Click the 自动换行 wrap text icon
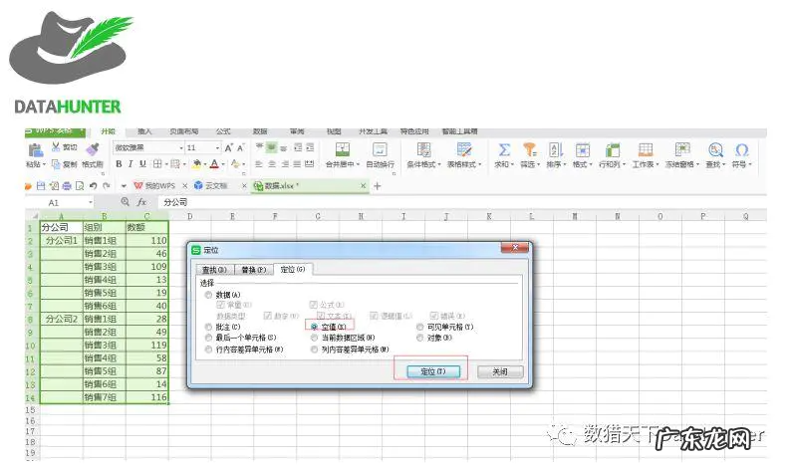 (x=380, y=149)
